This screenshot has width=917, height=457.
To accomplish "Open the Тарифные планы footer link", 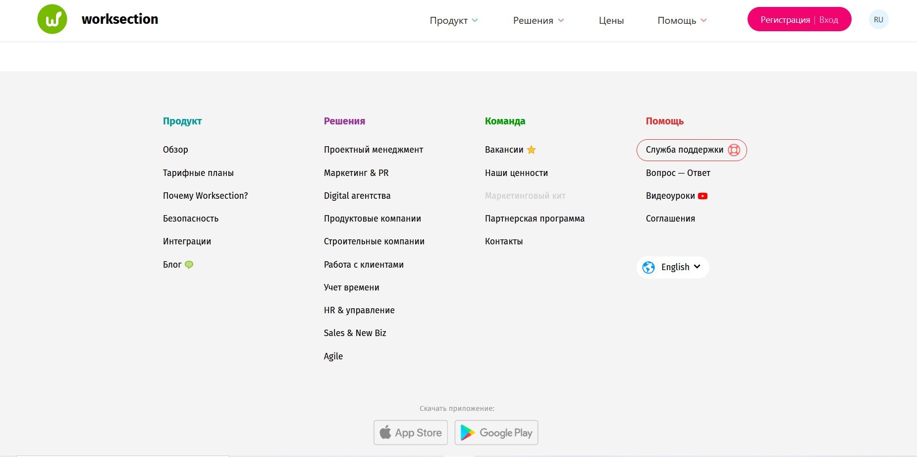I will (198, 173).
